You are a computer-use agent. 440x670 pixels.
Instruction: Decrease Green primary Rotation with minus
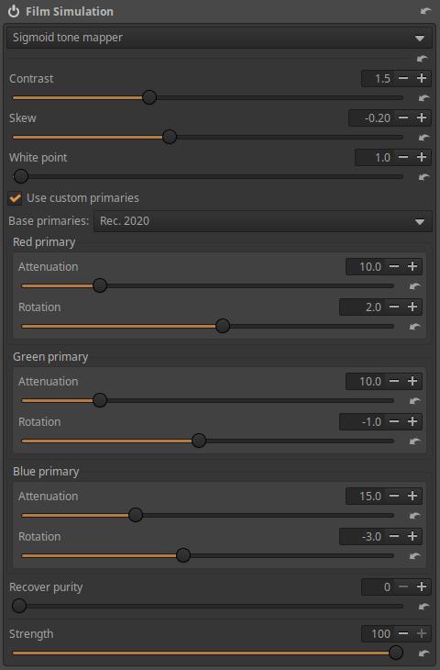394,422
